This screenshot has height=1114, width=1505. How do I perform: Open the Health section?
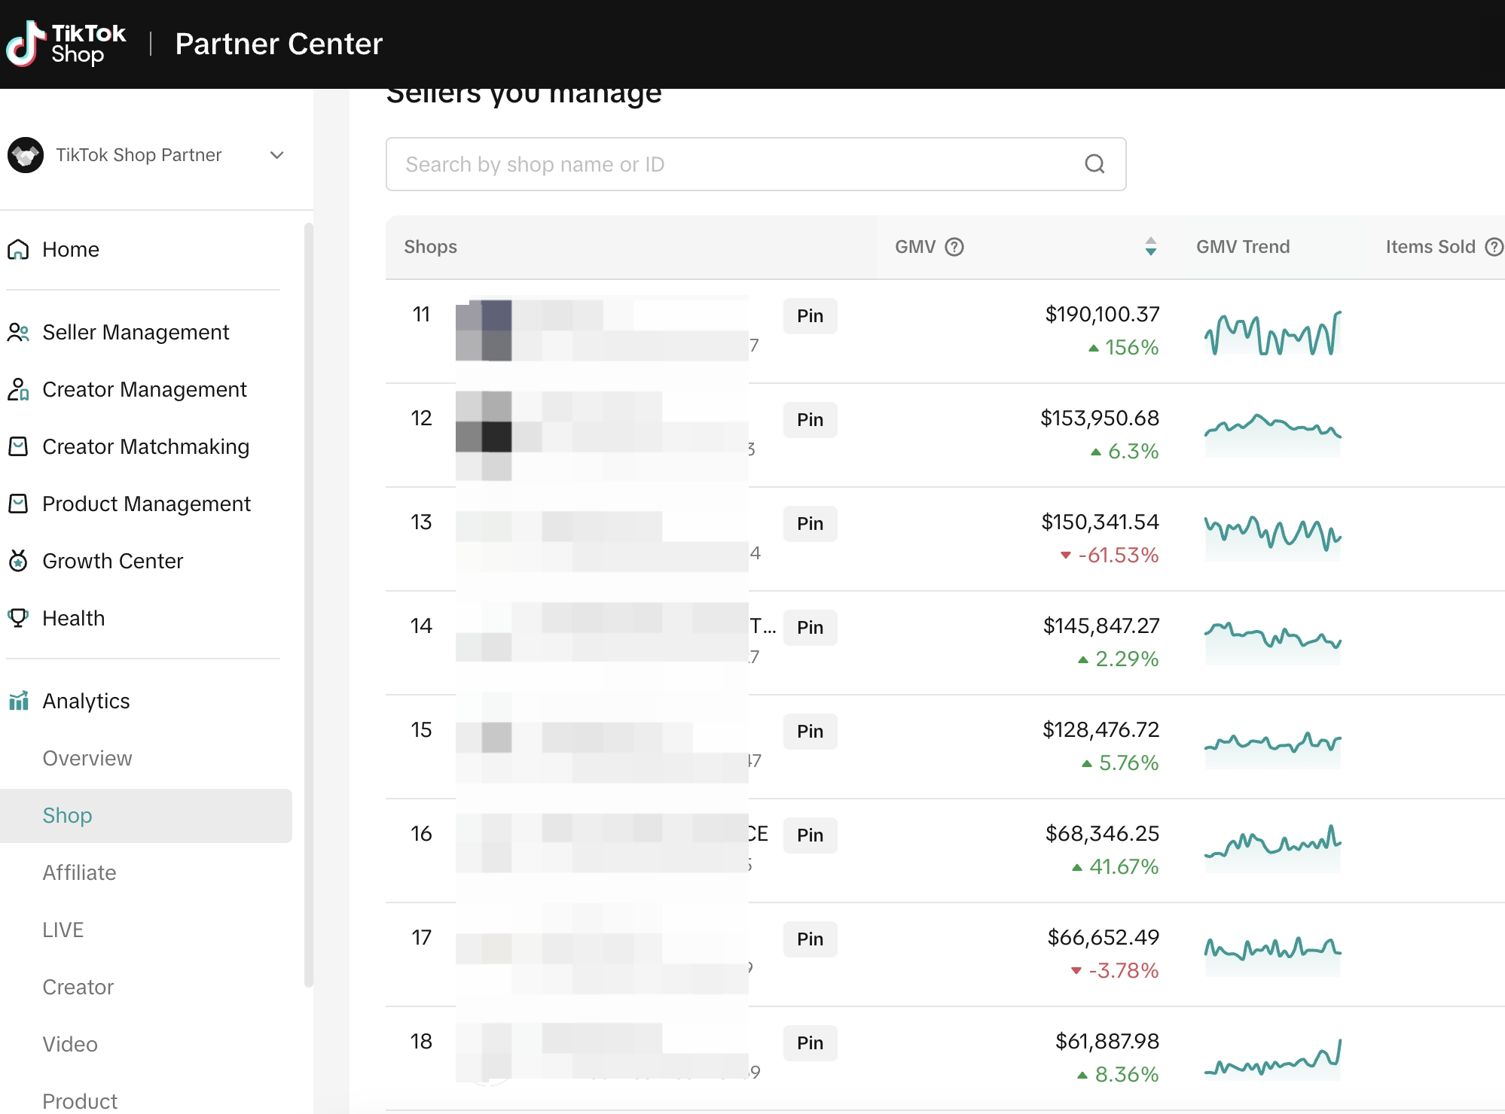pos(73,618)
